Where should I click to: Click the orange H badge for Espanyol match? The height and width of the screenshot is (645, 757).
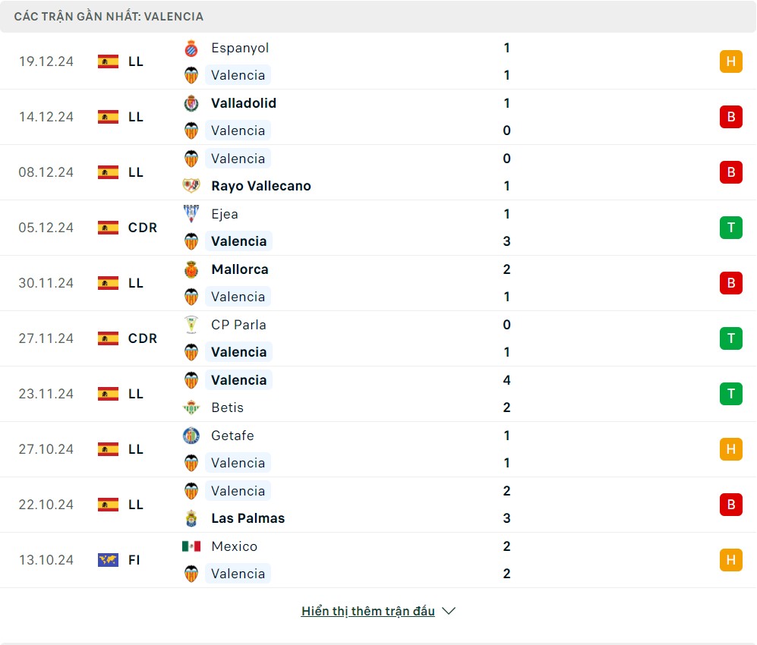pyautogui.click(x=730, y=61)
